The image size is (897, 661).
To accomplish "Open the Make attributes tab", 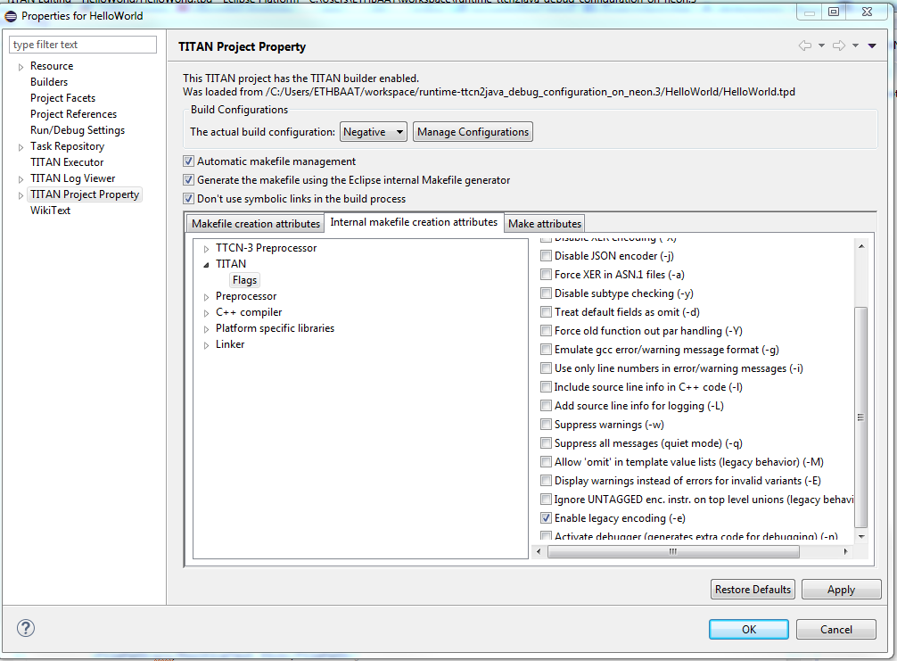I will coord(545,223).
